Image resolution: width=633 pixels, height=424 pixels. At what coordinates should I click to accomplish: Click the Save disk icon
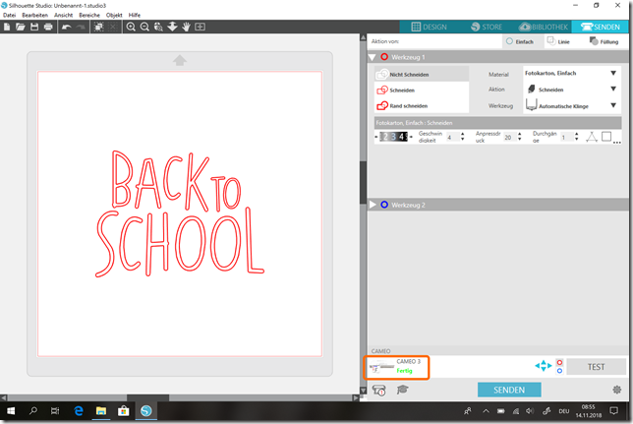[34, 27]
